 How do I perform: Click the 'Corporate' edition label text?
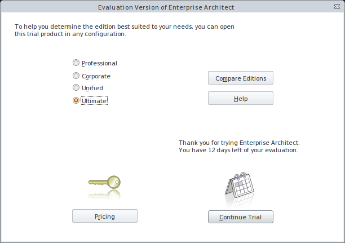point(96,76)
